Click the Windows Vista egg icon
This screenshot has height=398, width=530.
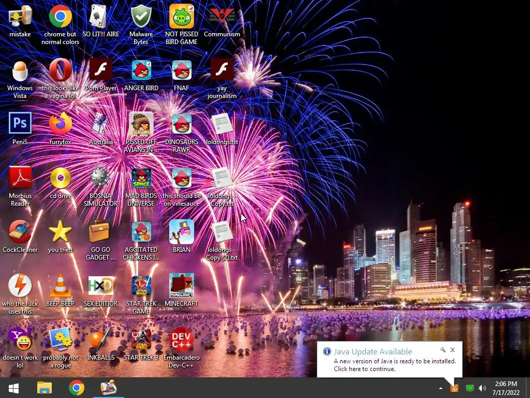click(20, 70)
